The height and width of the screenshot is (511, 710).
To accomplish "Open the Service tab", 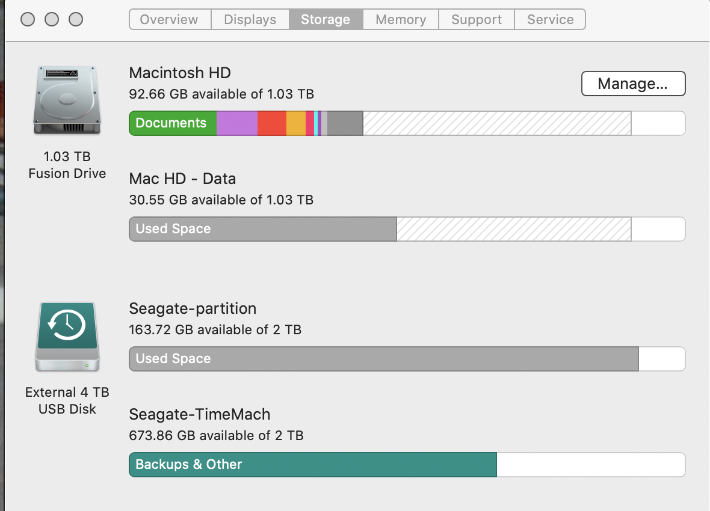I will click(x=549, y=19).
